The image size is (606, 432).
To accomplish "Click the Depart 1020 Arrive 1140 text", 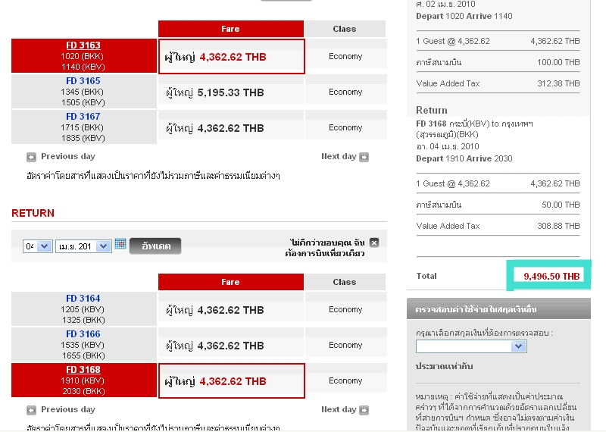I will click(x=464, y=16).
